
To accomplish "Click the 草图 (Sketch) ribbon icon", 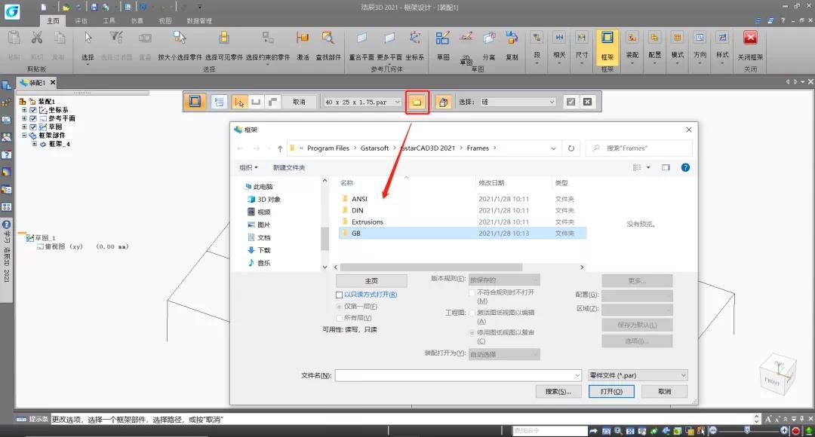I will 443,38.
